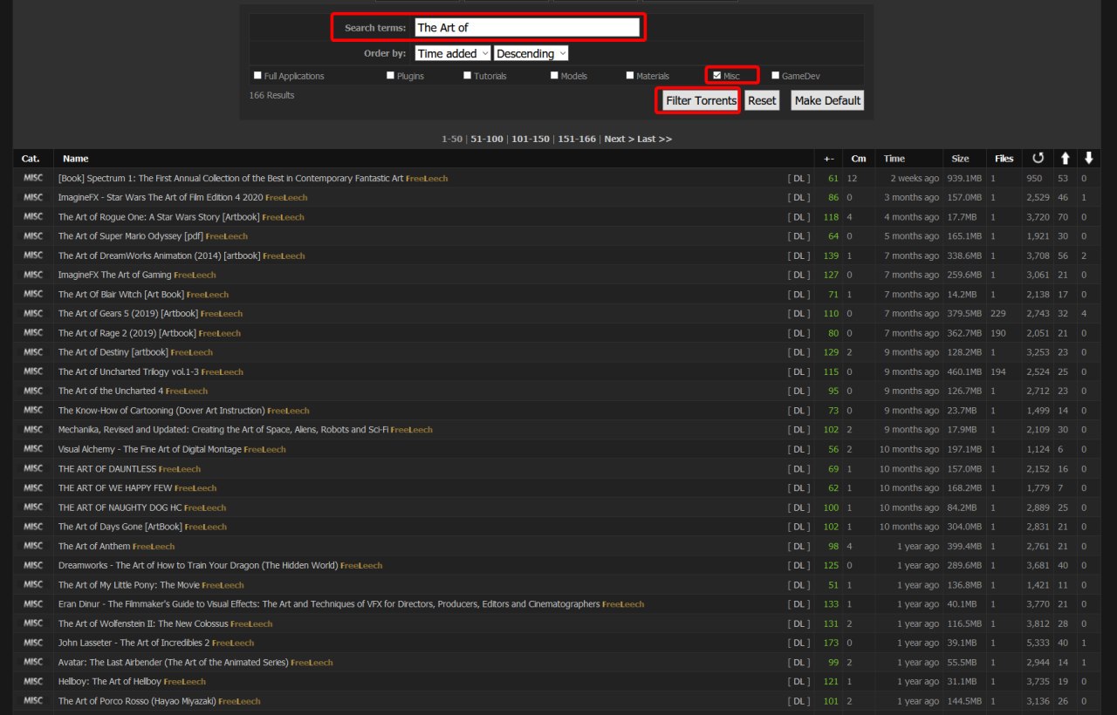Open How to Train Your Dragon art torrent
The height and width of the screenshot is (715, 1117).
click(198, 566)
